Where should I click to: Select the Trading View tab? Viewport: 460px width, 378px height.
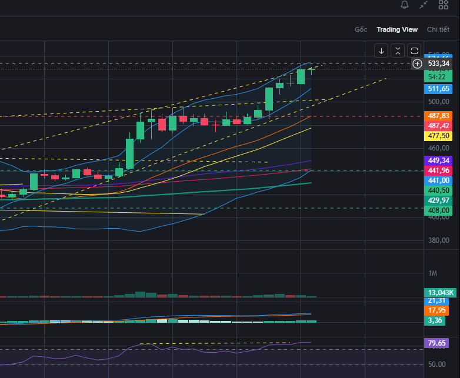[397, 29]
